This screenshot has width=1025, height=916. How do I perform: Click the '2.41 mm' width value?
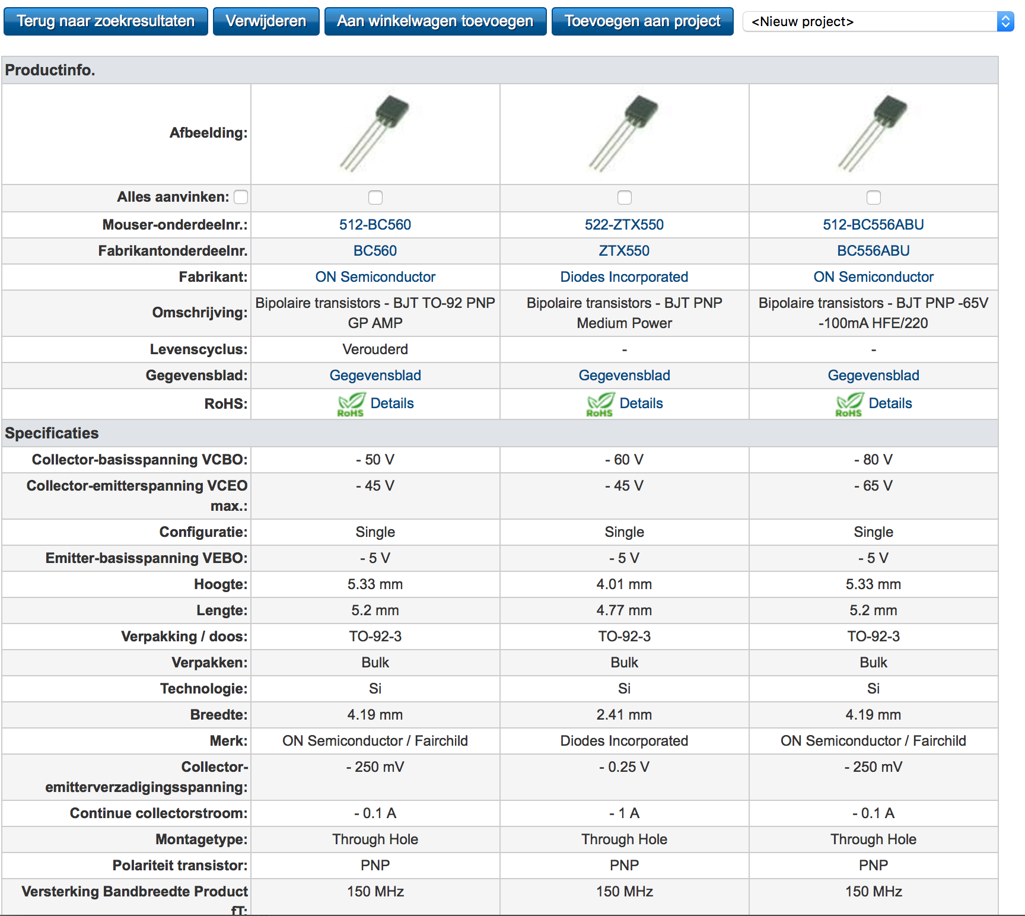tap(624, 715)
